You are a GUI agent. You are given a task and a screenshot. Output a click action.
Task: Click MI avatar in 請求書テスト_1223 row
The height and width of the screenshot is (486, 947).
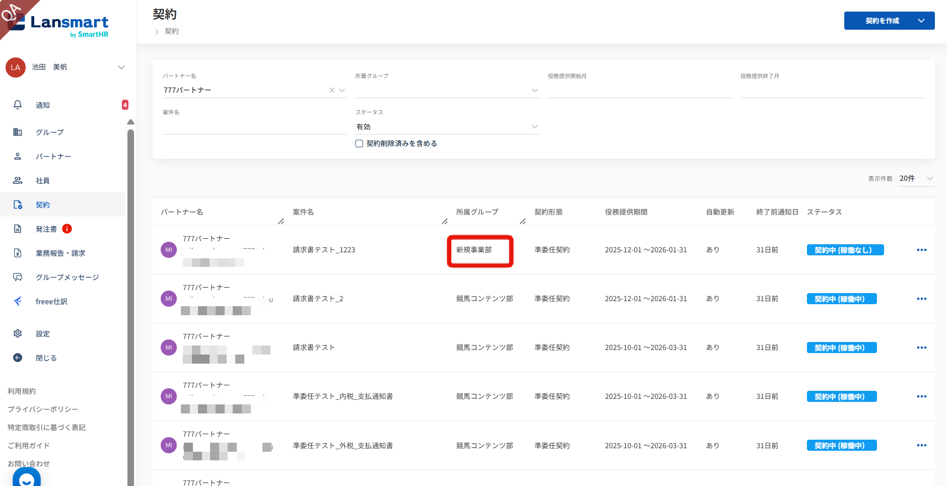coord(169,250)
